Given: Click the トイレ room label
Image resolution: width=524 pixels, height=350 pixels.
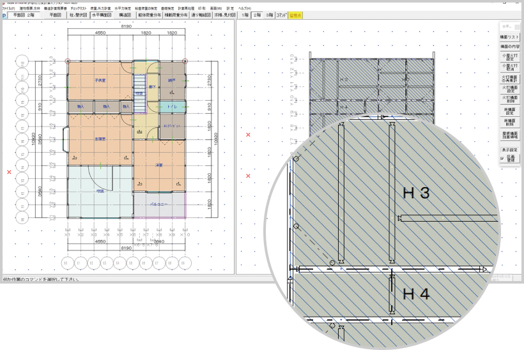Looking at the screenshot, I should click(x=172, y=107).
